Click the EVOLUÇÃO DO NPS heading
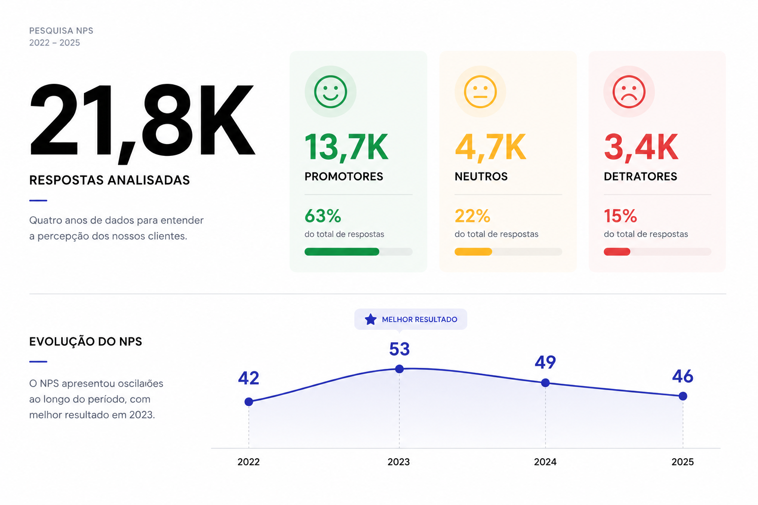758x505 pixels. coord(86,341)
